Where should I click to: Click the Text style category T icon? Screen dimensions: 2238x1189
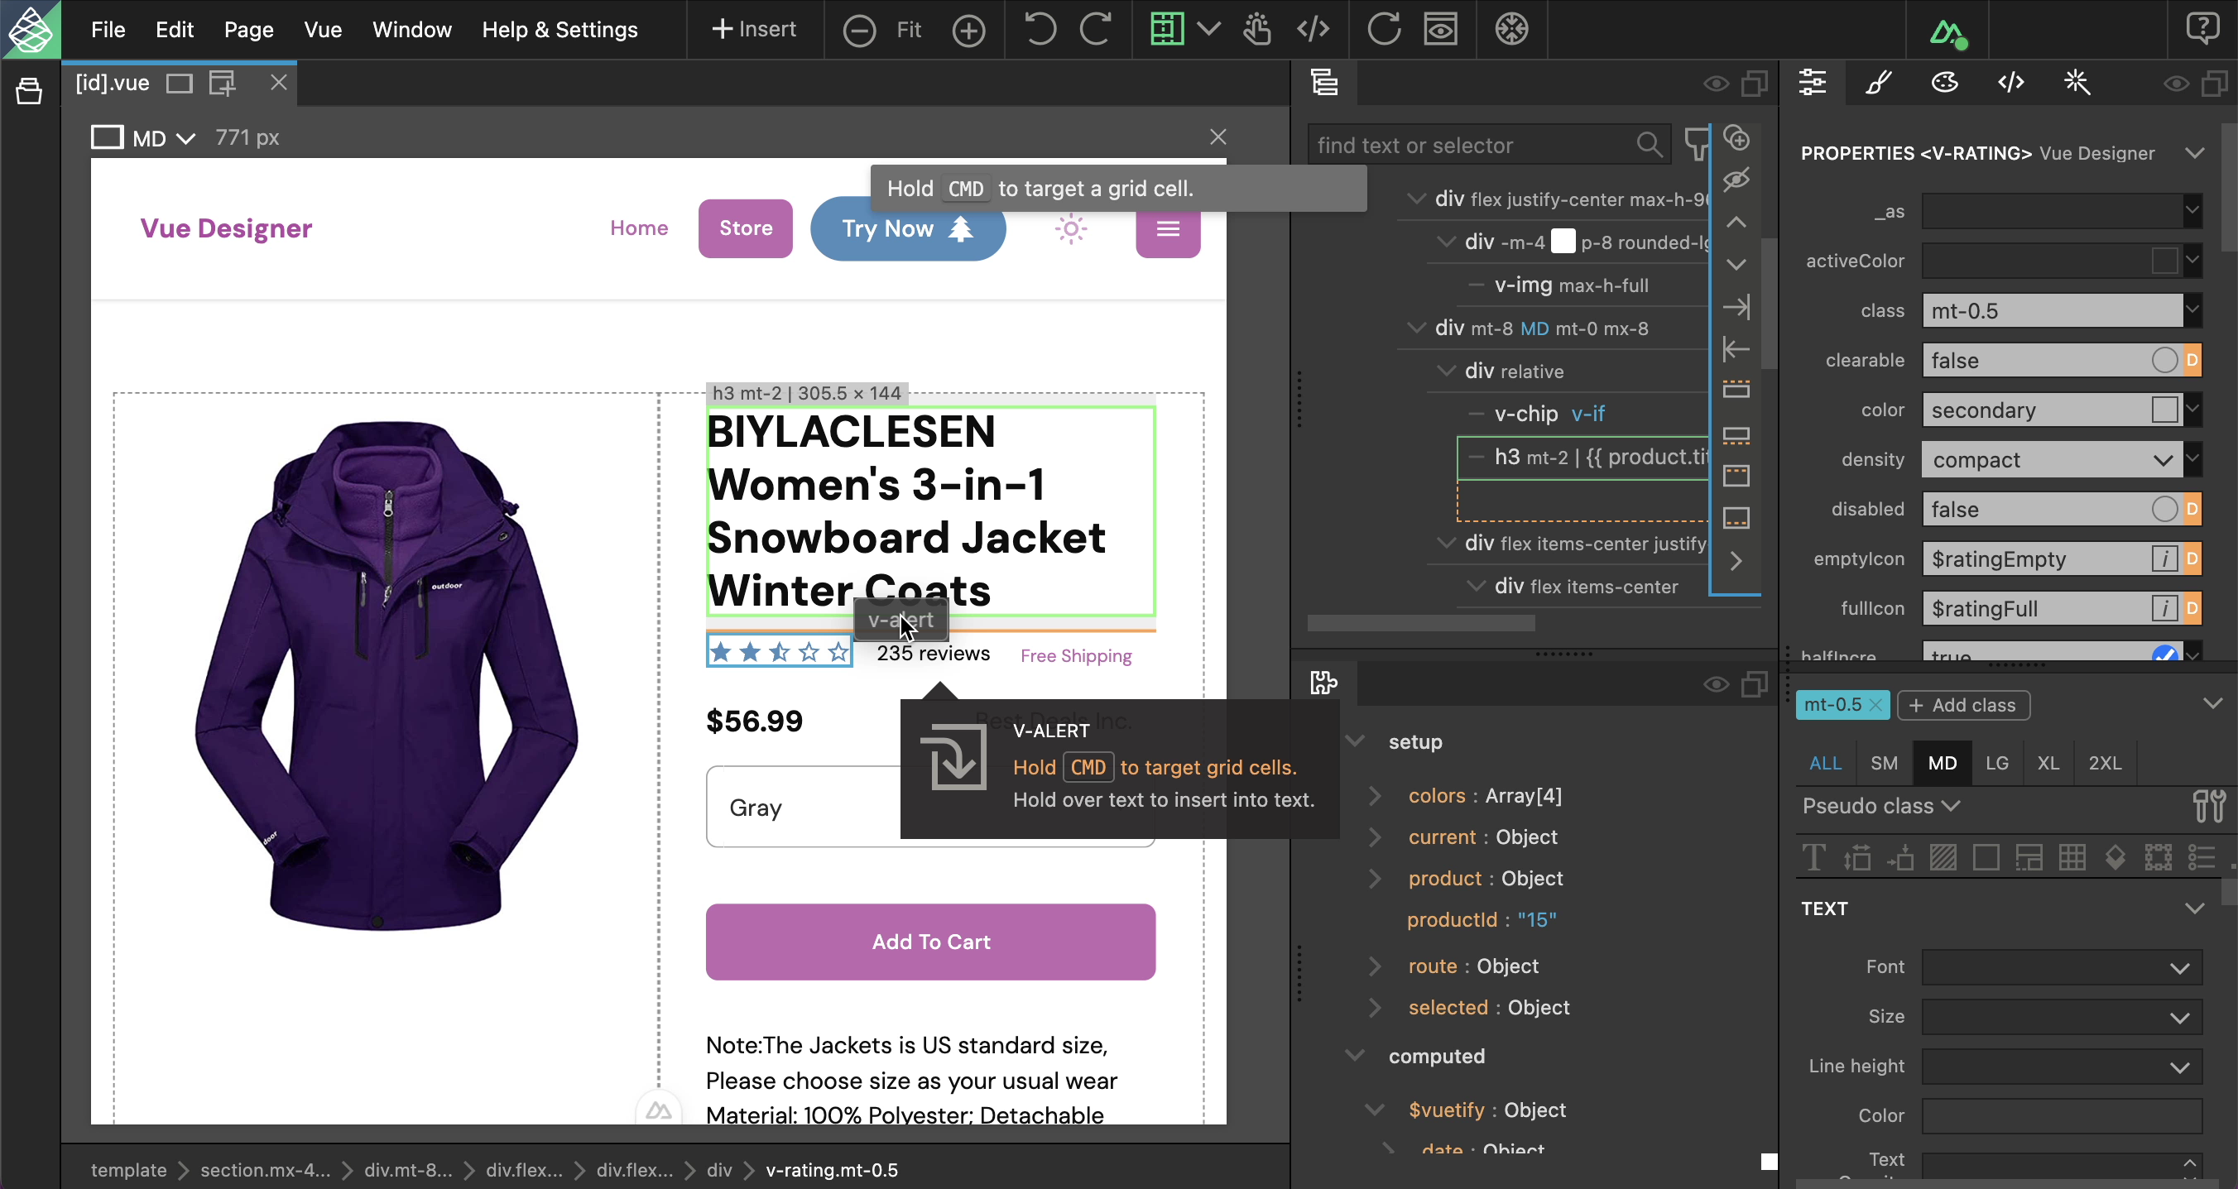pos(1813,857)
